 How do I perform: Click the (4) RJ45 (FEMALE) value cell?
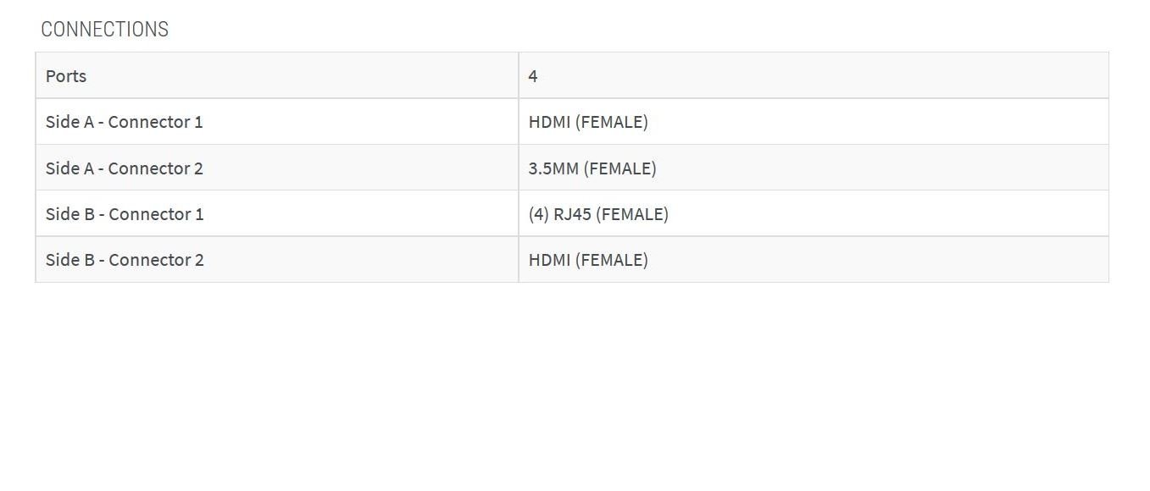(x=598, y=214)
